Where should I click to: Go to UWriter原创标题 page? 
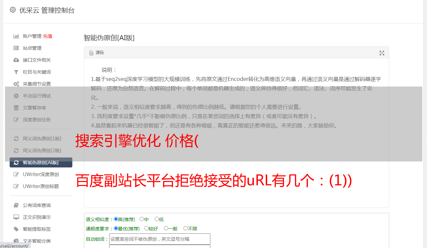41,186
